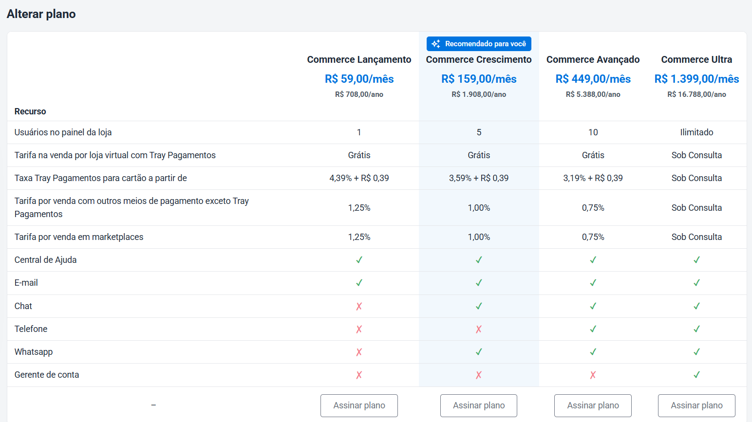This screenshot has height=422, width=752.
Task: Click the Recomendado para você badge
Action: coord(479,44)
